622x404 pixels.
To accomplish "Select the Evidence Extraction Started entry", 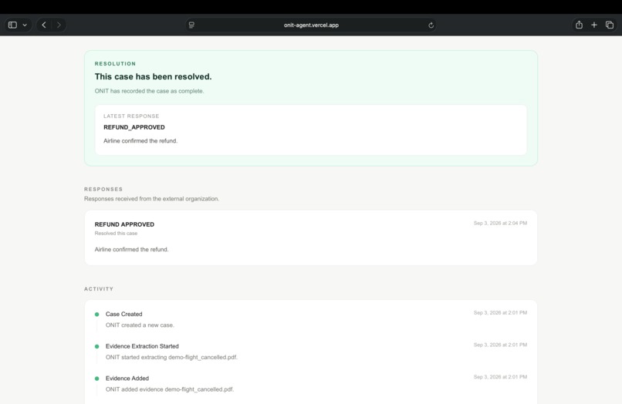I will (x=142, y=346).
